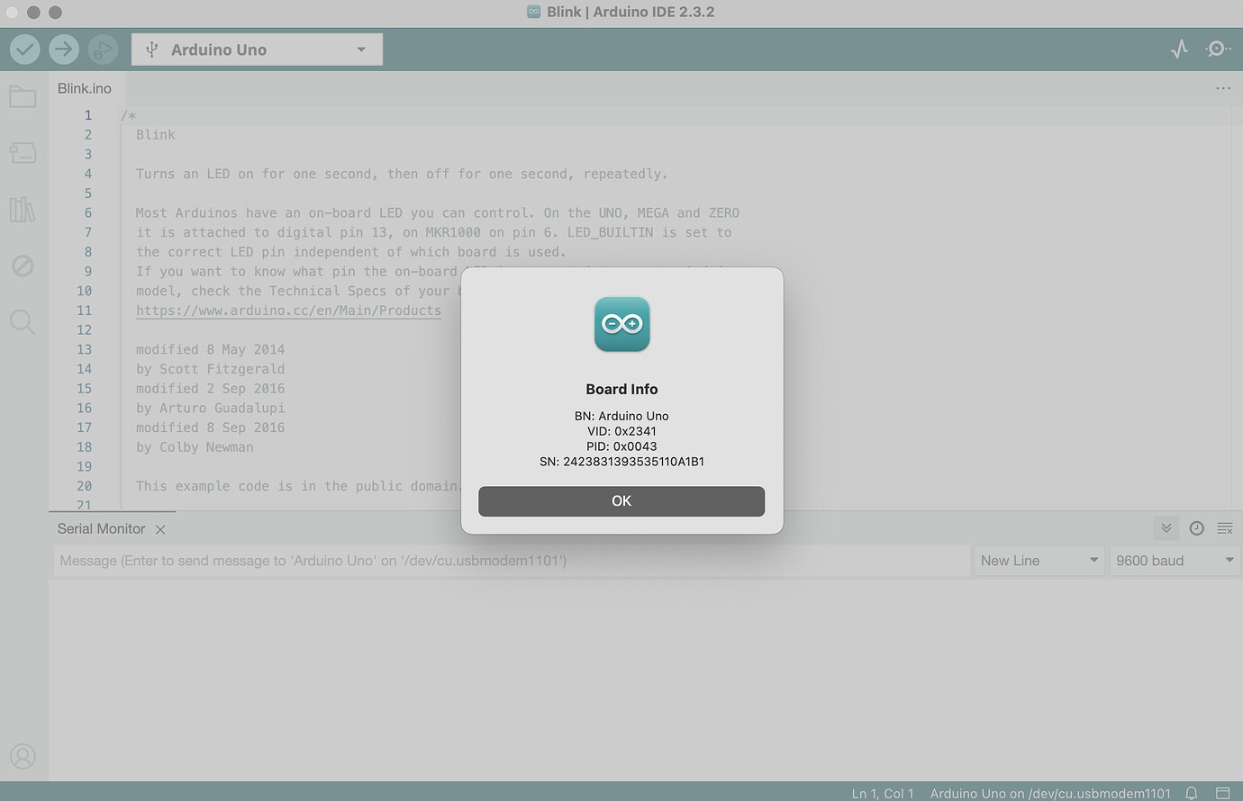Open the 9600 baud rate dropdown
Image resolution: width=1243 pixels, height=801 pixels.
click(1175, 560)
